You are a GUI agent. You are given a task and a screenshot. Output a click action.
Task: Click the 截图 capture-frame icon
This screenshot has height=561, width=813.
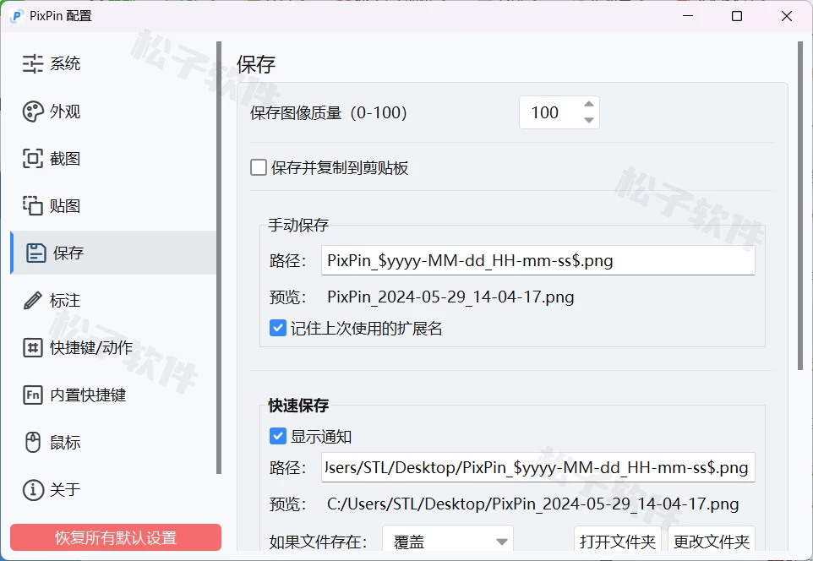(33, 159)
